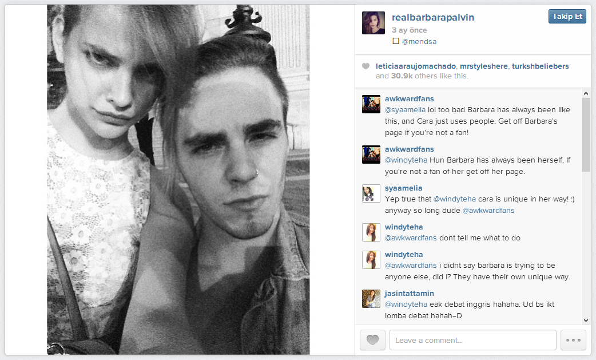Open leticiaaraujomachado liker profile
The image size is (596, 360).
415,66
